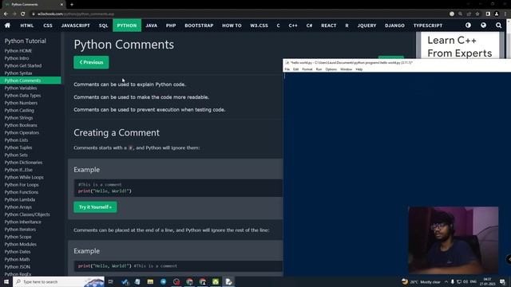This screenshot has height=287, width=511.
Task: Click the Try it Yourself button
Action: point(95,207)
